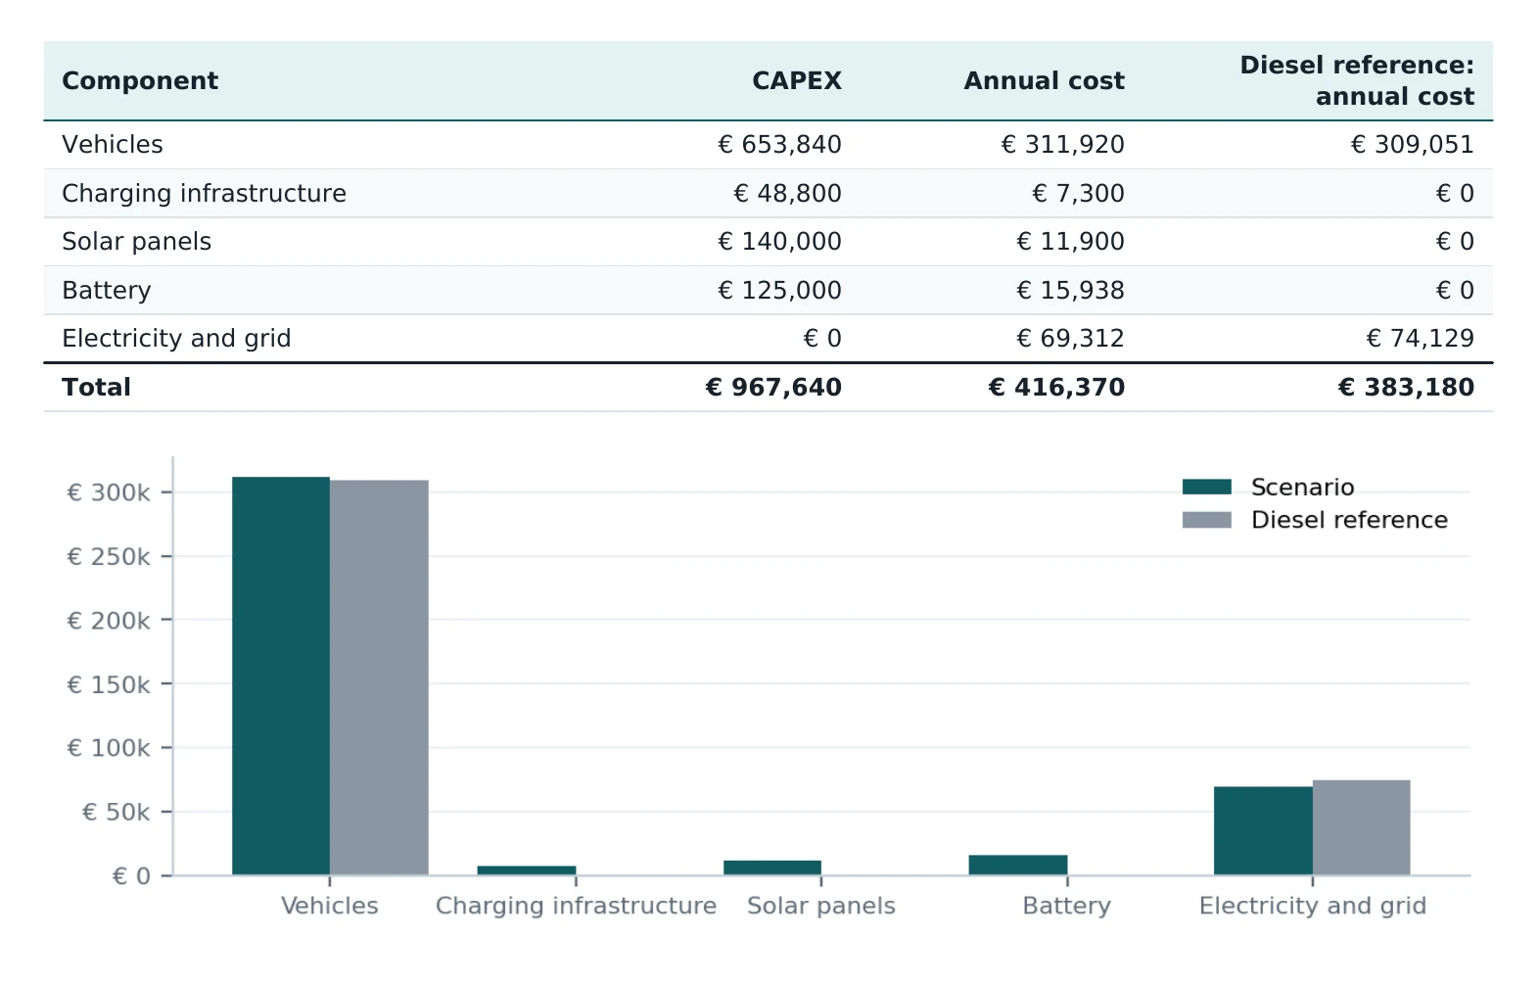Select the Solar panels row label
This screenshot has height=984, width=1539.
click(136, 241)
